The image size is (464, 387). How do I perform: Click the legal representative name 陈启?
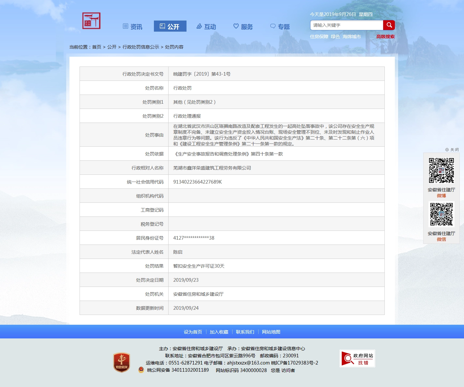[178, 252]
